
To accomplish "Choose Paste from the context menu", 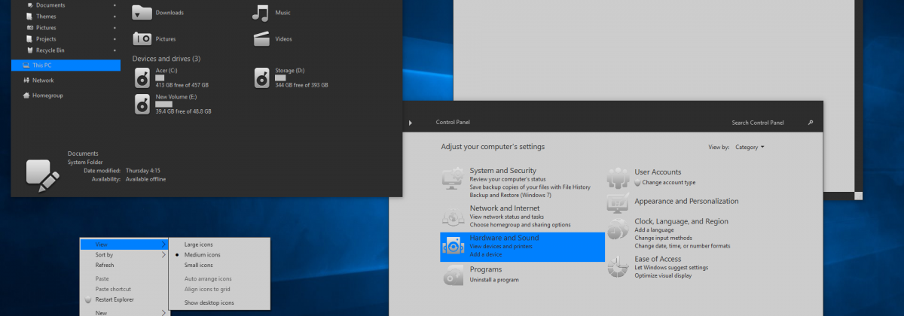I will point(102,279).
